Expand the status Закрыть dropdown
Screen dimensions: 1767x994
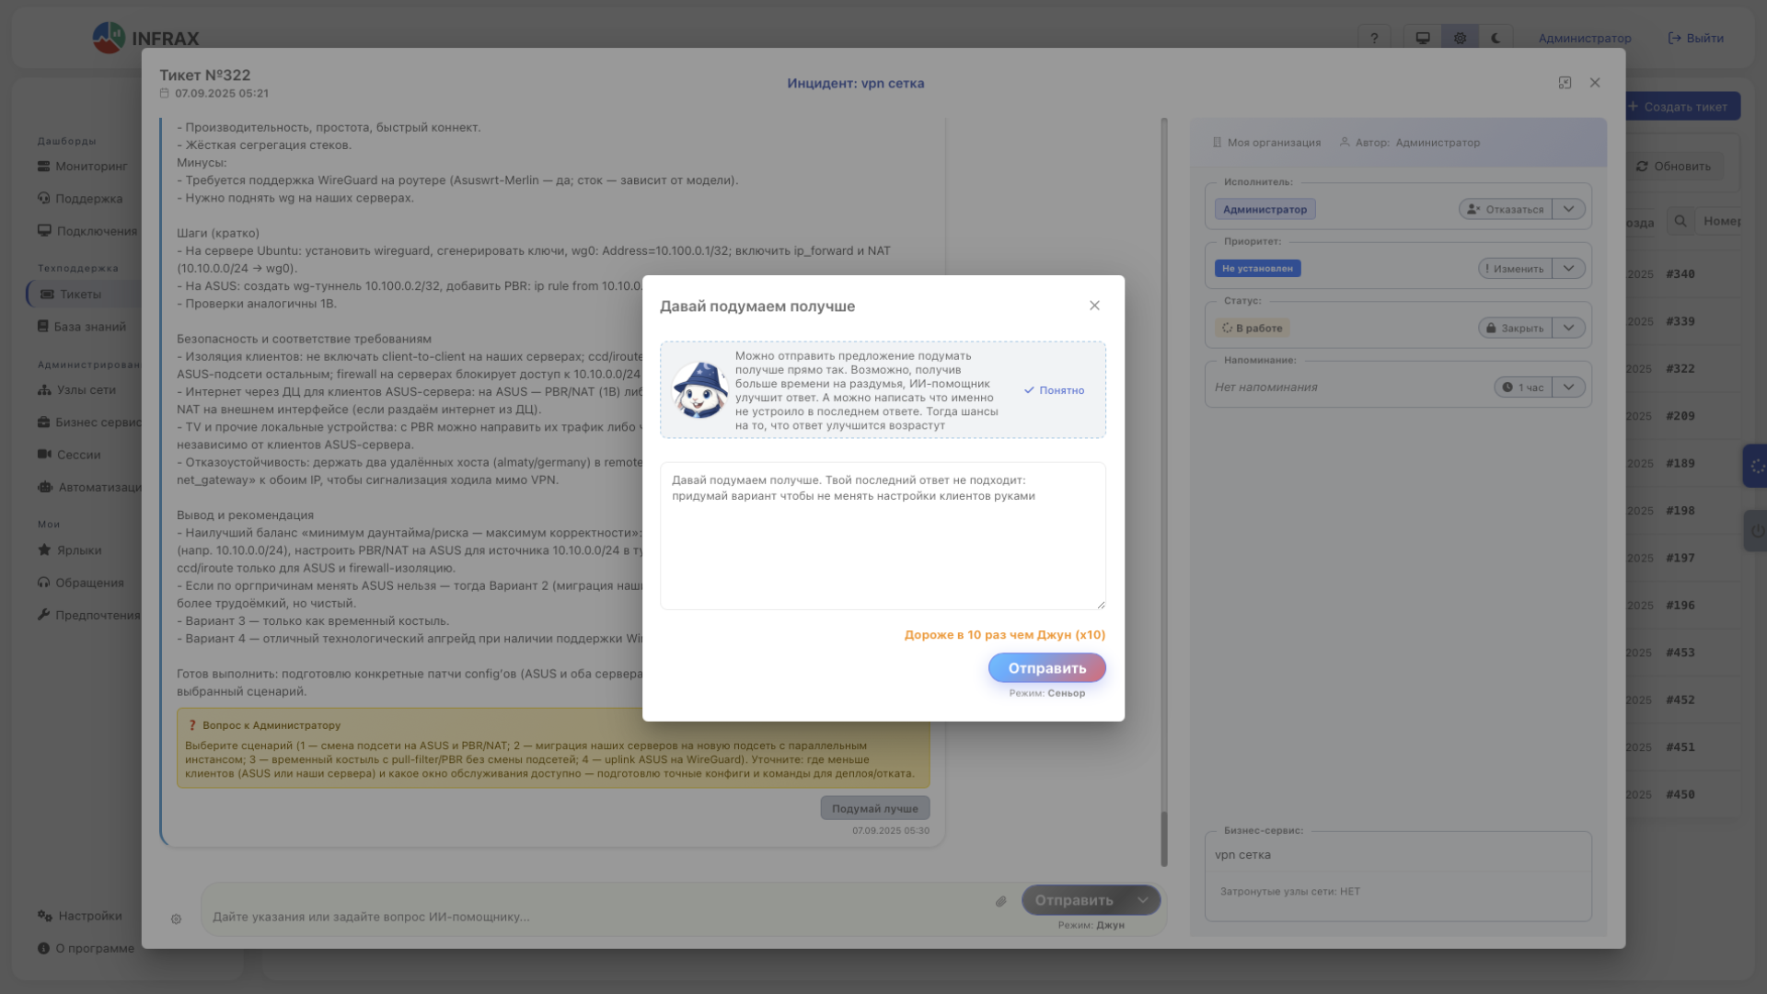coord(1569,327)
